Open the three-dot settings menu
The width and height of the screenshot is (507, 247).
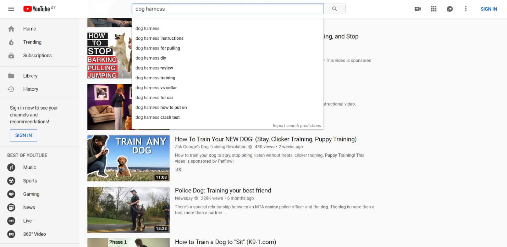point(466,9)
